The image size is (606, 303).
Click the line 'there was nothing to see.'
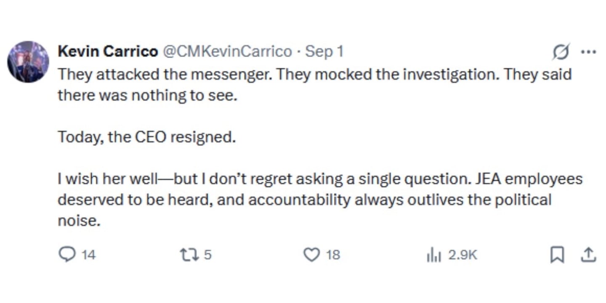[148, 96]
